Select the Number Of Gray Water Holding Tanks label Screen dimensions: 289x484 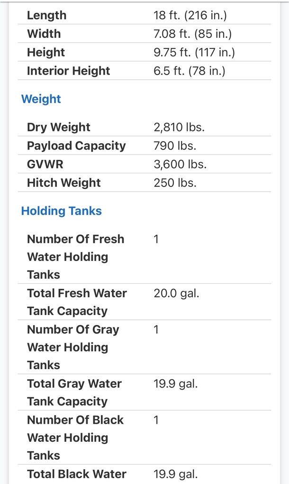73,347
